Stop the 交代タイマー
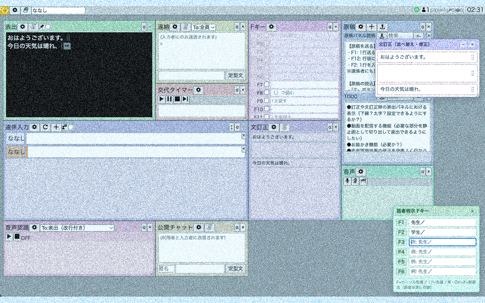Viewport: 485px width, 303px height. coord(177,99)
